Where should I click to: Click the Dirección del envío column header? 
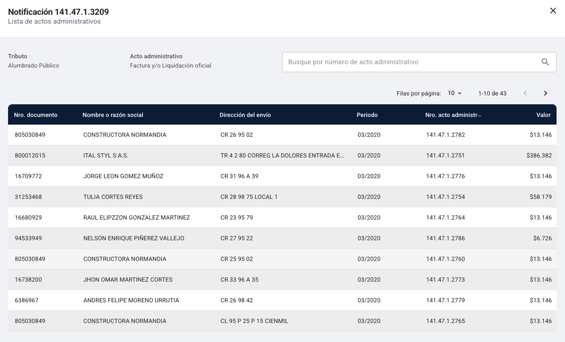[245, 115]
